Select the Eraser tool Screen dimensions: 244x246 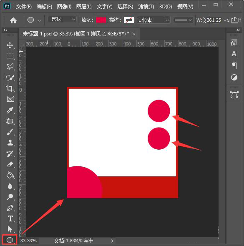(10, 165)
